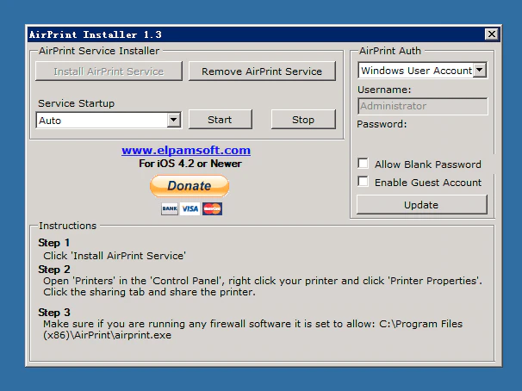
Task: Click the Step 1 instruction heading
Action: coord(54,243)
